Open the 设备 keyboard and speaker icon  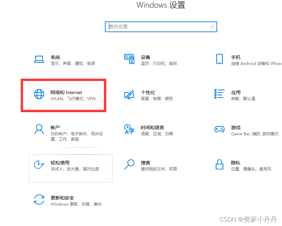pos(129,59)
